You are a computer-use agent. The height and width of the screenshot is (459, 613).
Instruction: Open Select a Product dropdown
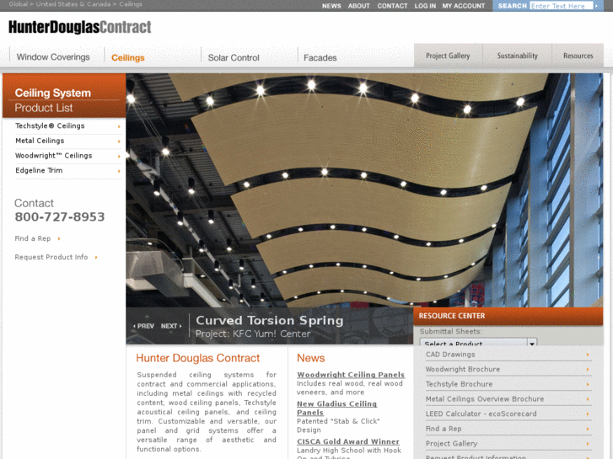pos(479,343)
